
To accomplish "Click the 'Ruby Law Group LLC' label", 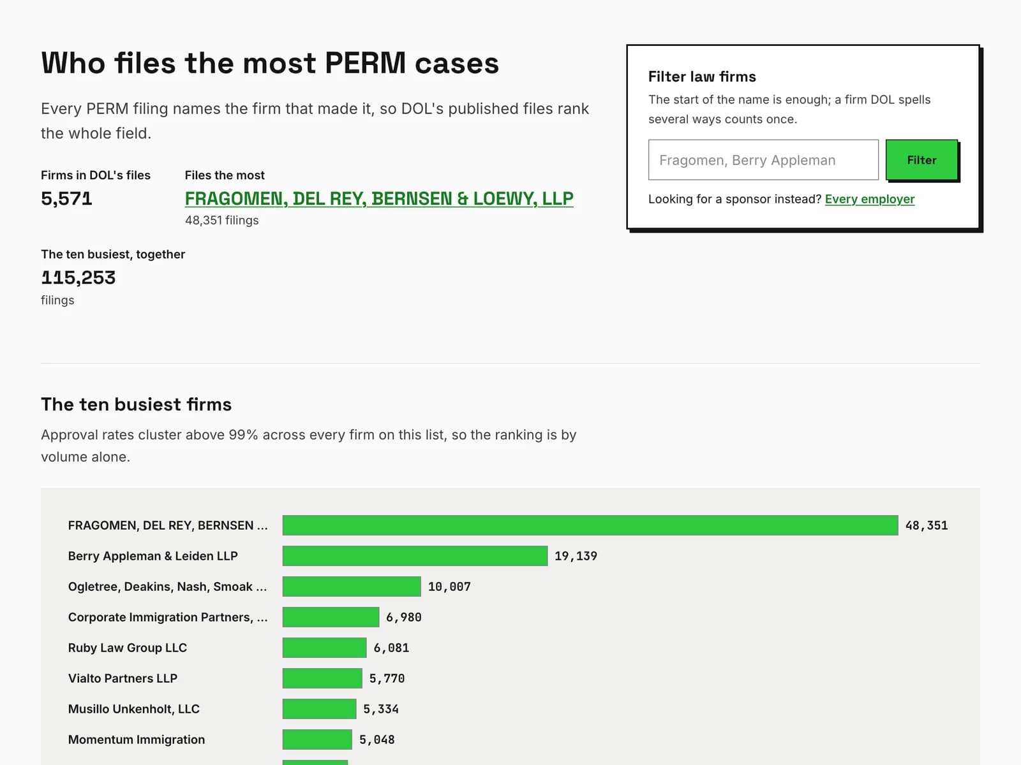I will tap(127, 648).
